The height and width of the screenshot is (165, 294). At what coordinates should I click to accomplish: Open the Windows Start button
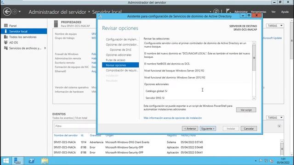[6, 161]
